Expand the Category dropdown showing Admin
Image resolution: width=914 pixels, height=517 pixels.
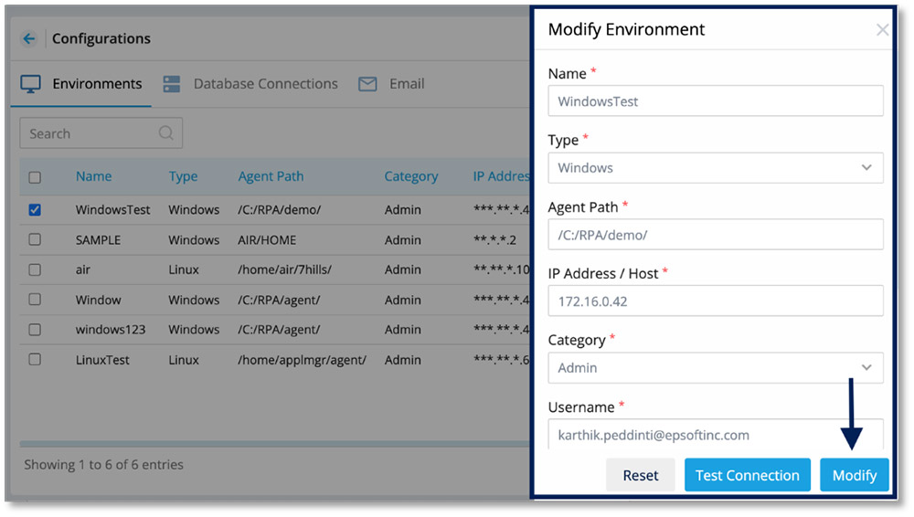716,368
